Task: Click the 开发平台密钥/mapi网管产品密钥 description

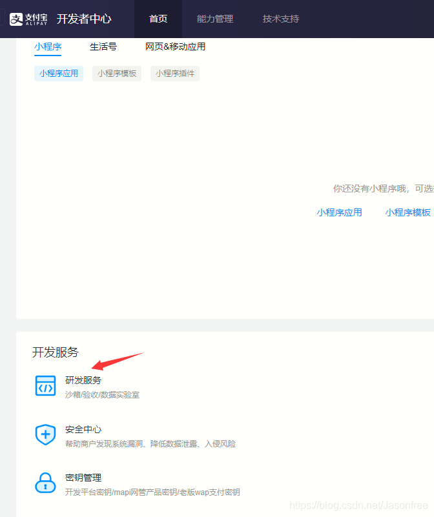Action: coord(152,492)
